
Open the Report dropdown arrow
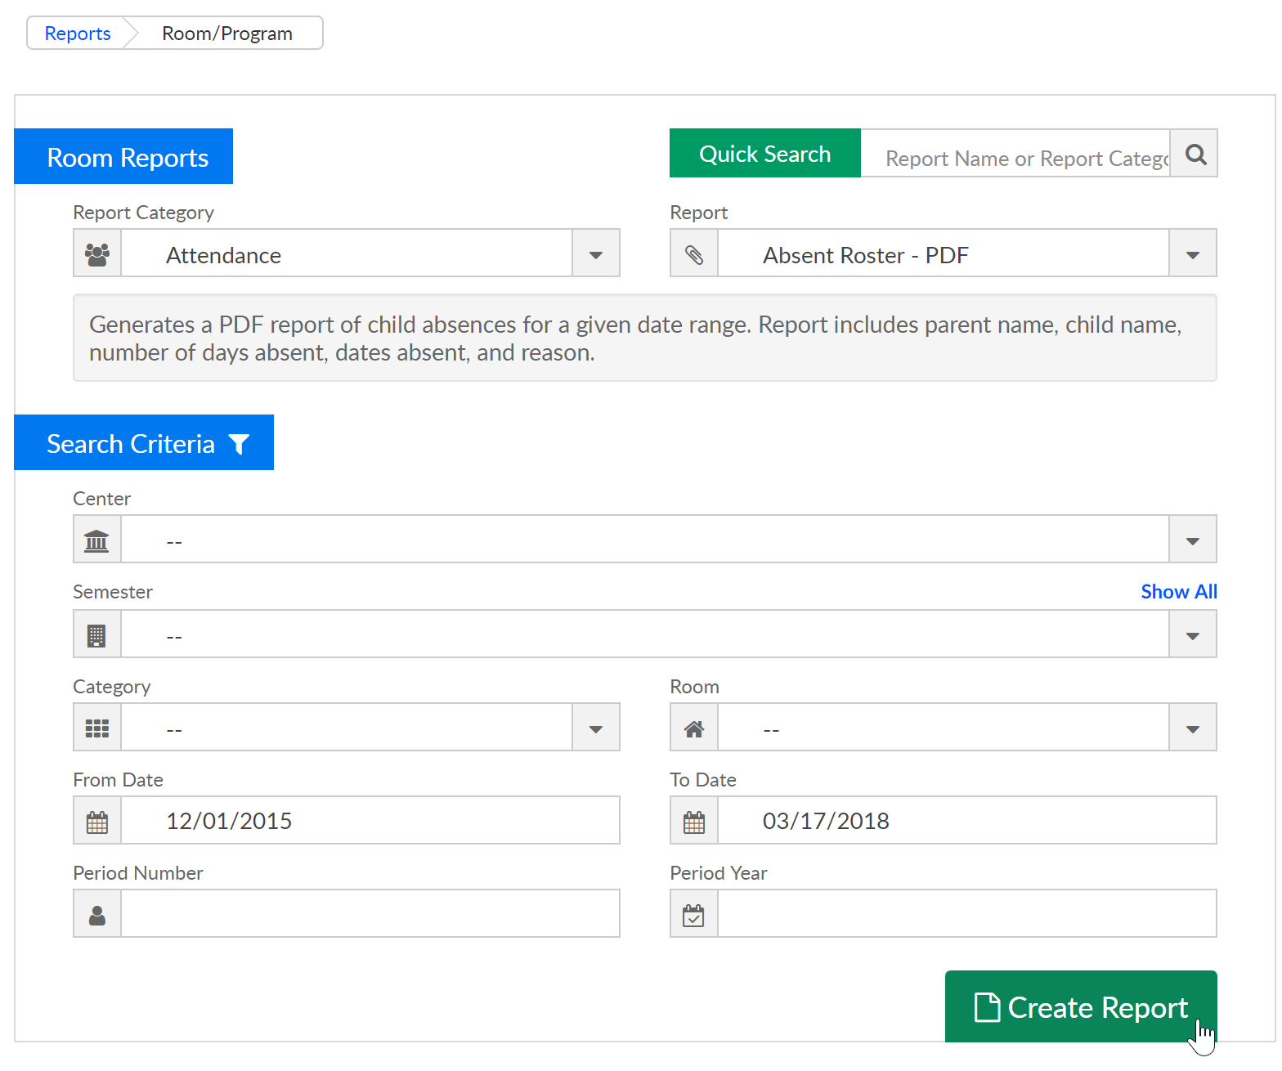pyautogui.click(x=1193, y=254)
